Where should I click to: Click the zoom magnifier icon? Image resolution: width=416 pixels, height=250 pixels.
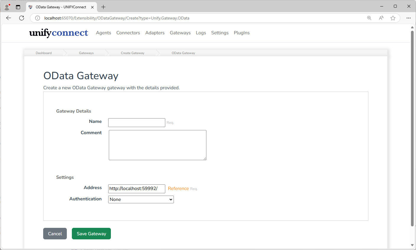(x=369, y=18)
